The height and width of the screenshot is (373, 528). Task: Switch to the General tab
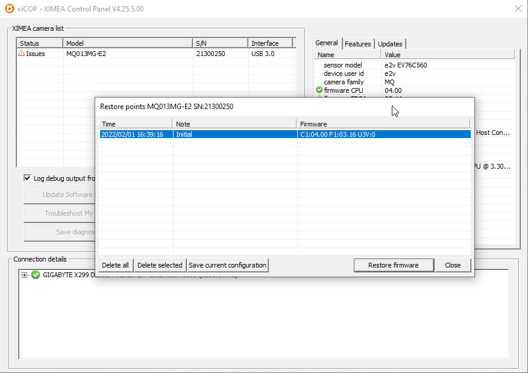327,43
